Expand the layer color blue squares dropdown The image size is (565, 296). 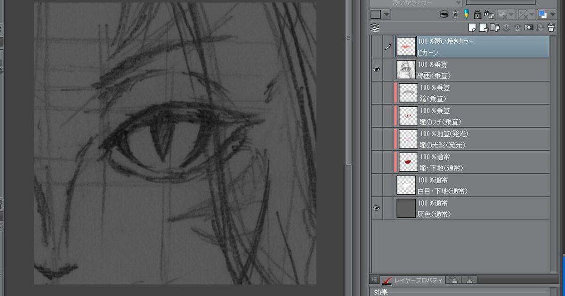552,15
